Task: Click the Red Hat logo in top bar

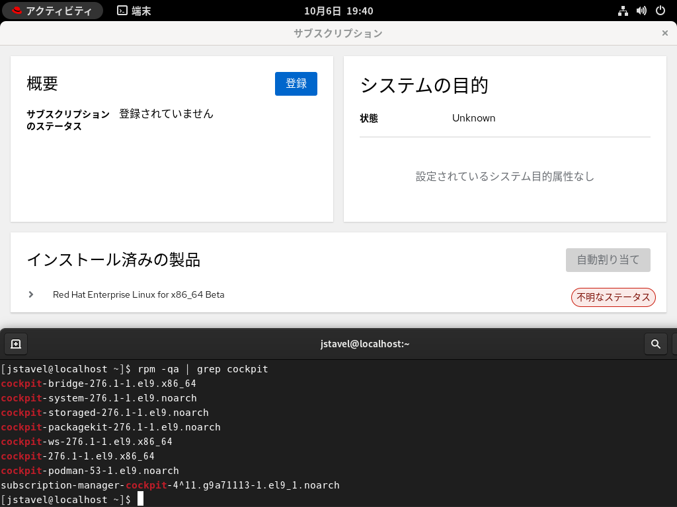Action: (x=17, y=11)
